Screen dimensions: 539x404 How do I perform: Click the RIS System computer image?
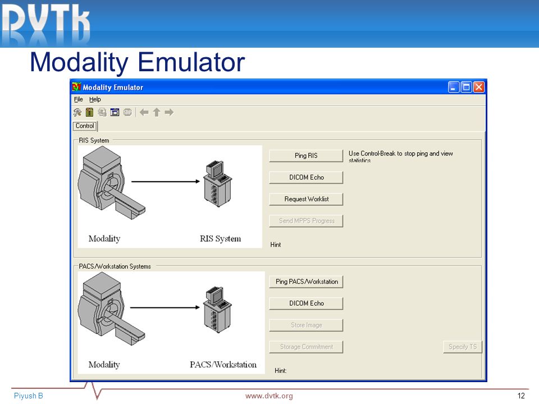(218, 184)
